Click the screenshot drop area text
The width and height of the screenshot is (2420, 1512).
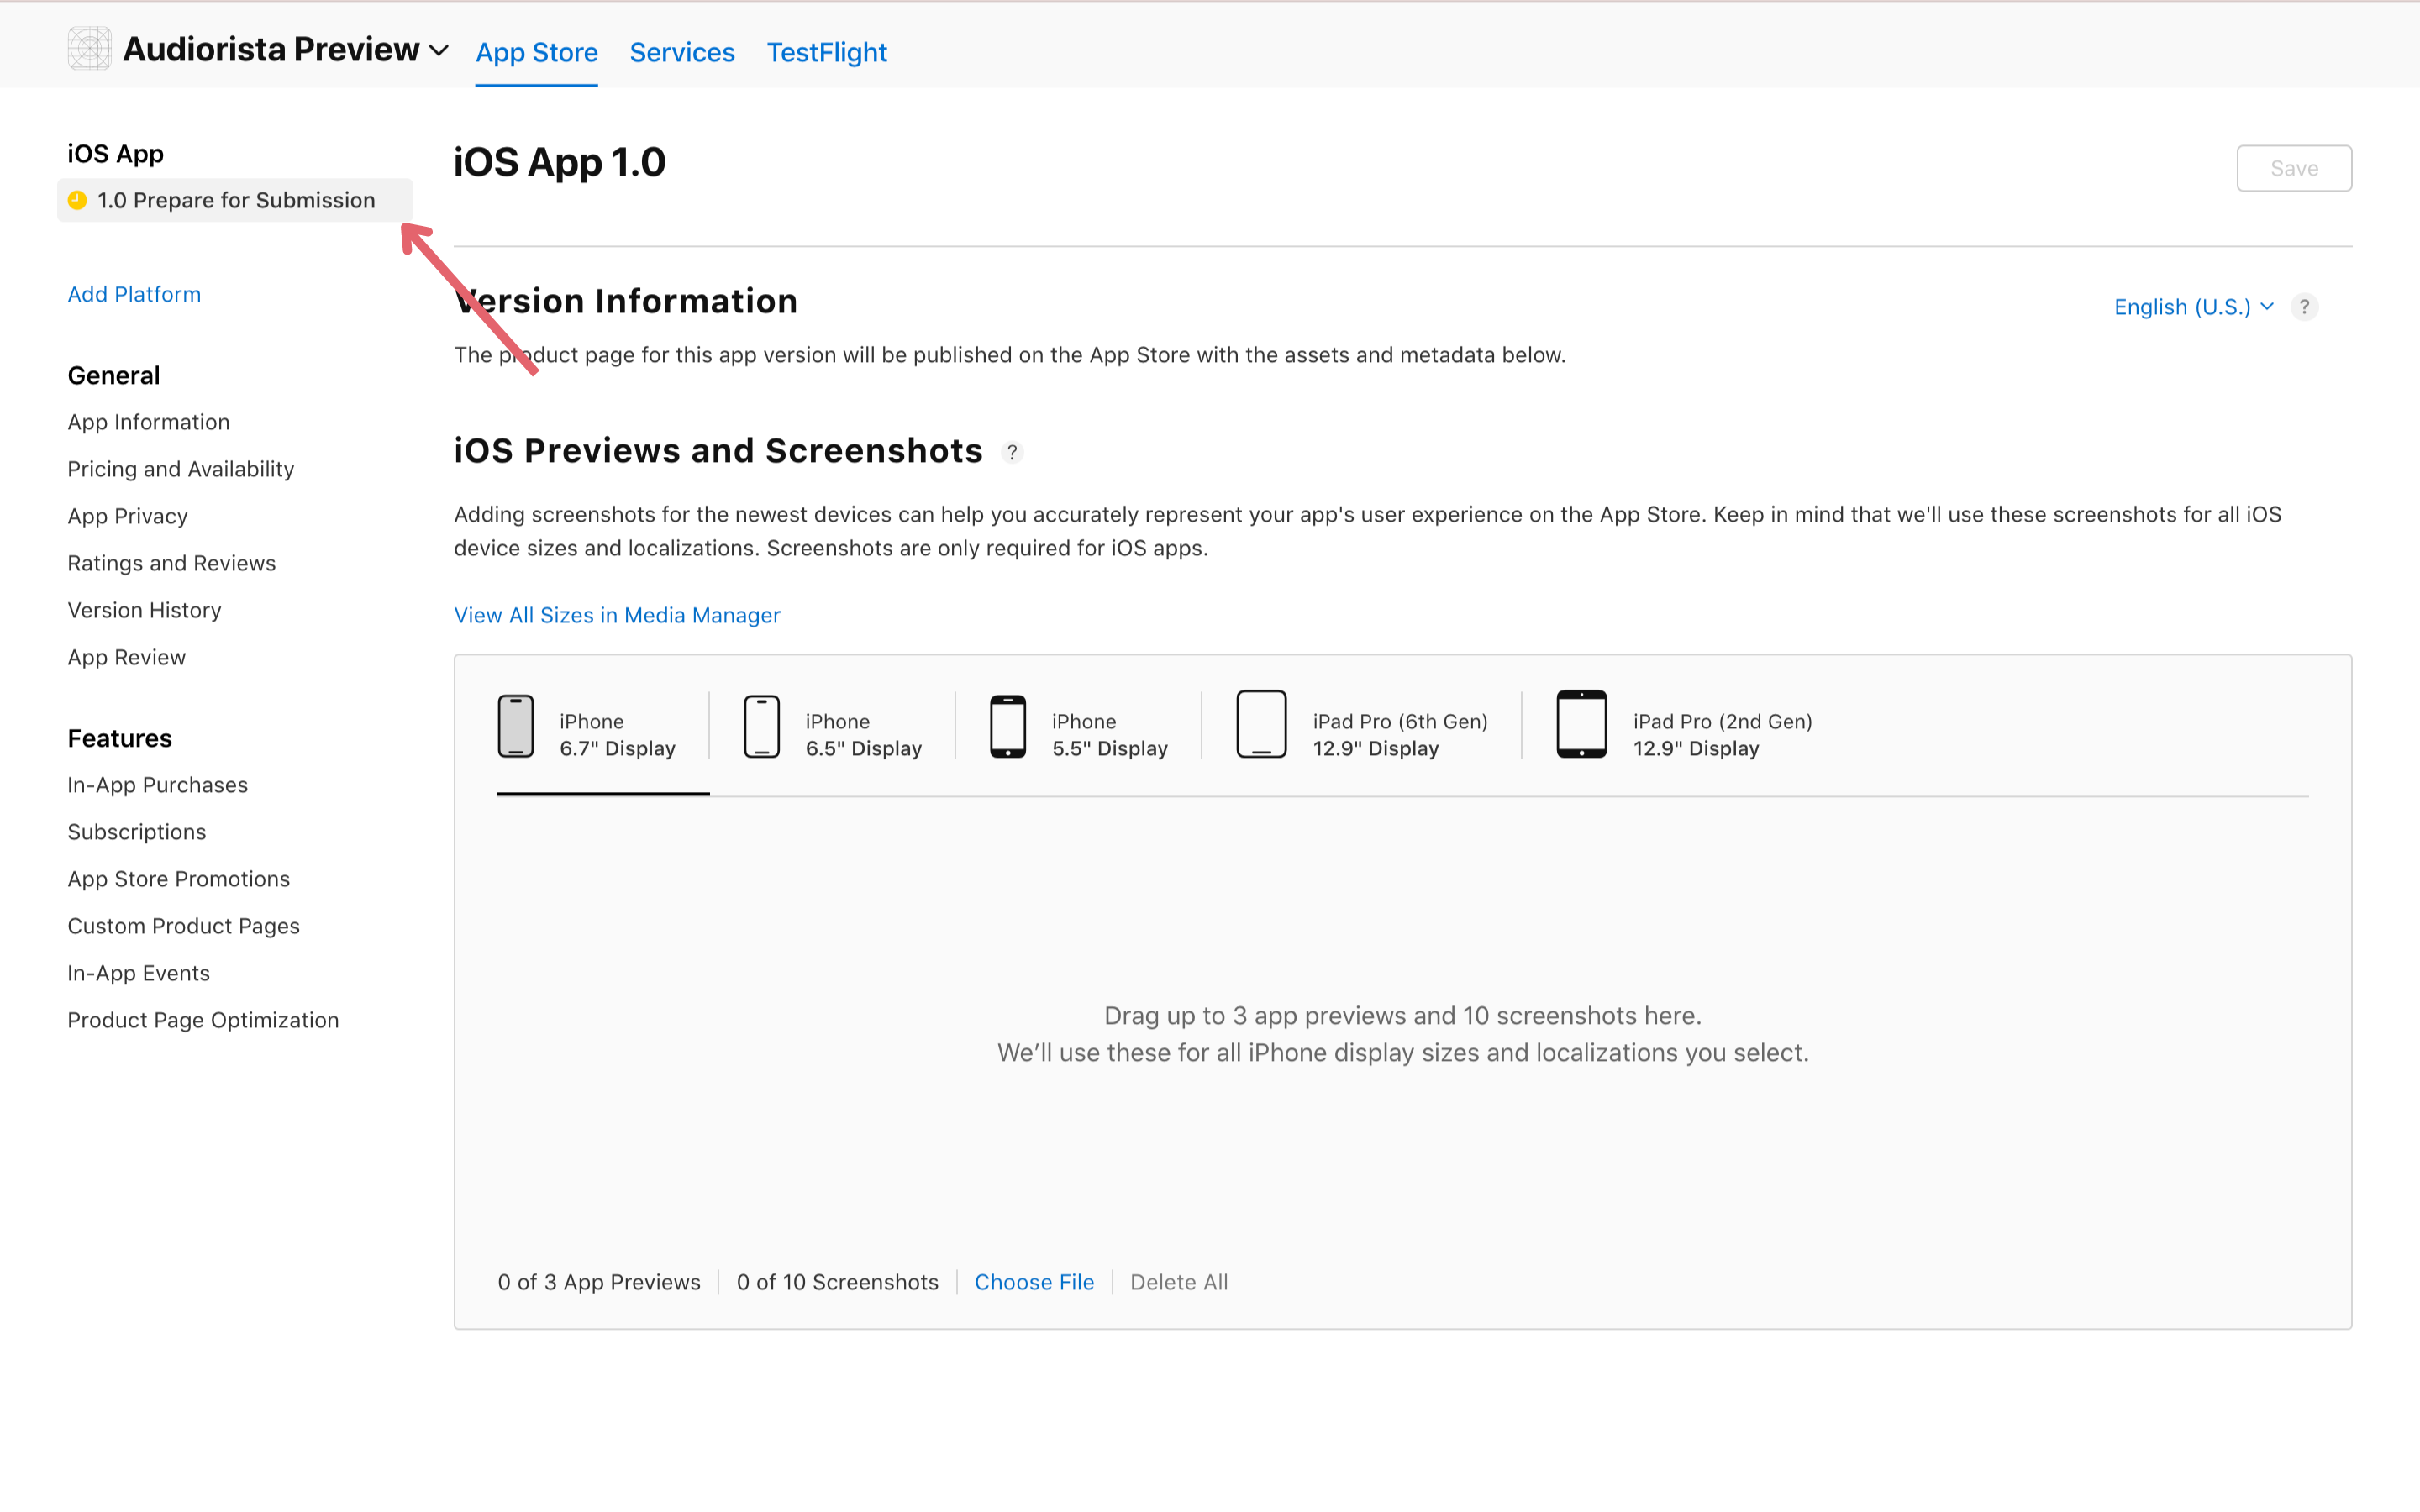[x=1403, y=1034]
